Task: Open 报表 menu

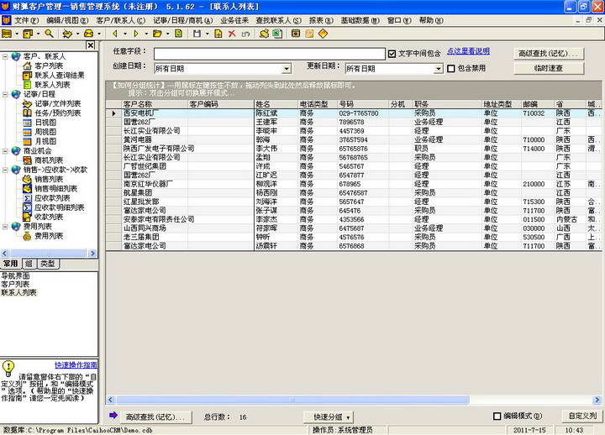Action: coord(321,20)
